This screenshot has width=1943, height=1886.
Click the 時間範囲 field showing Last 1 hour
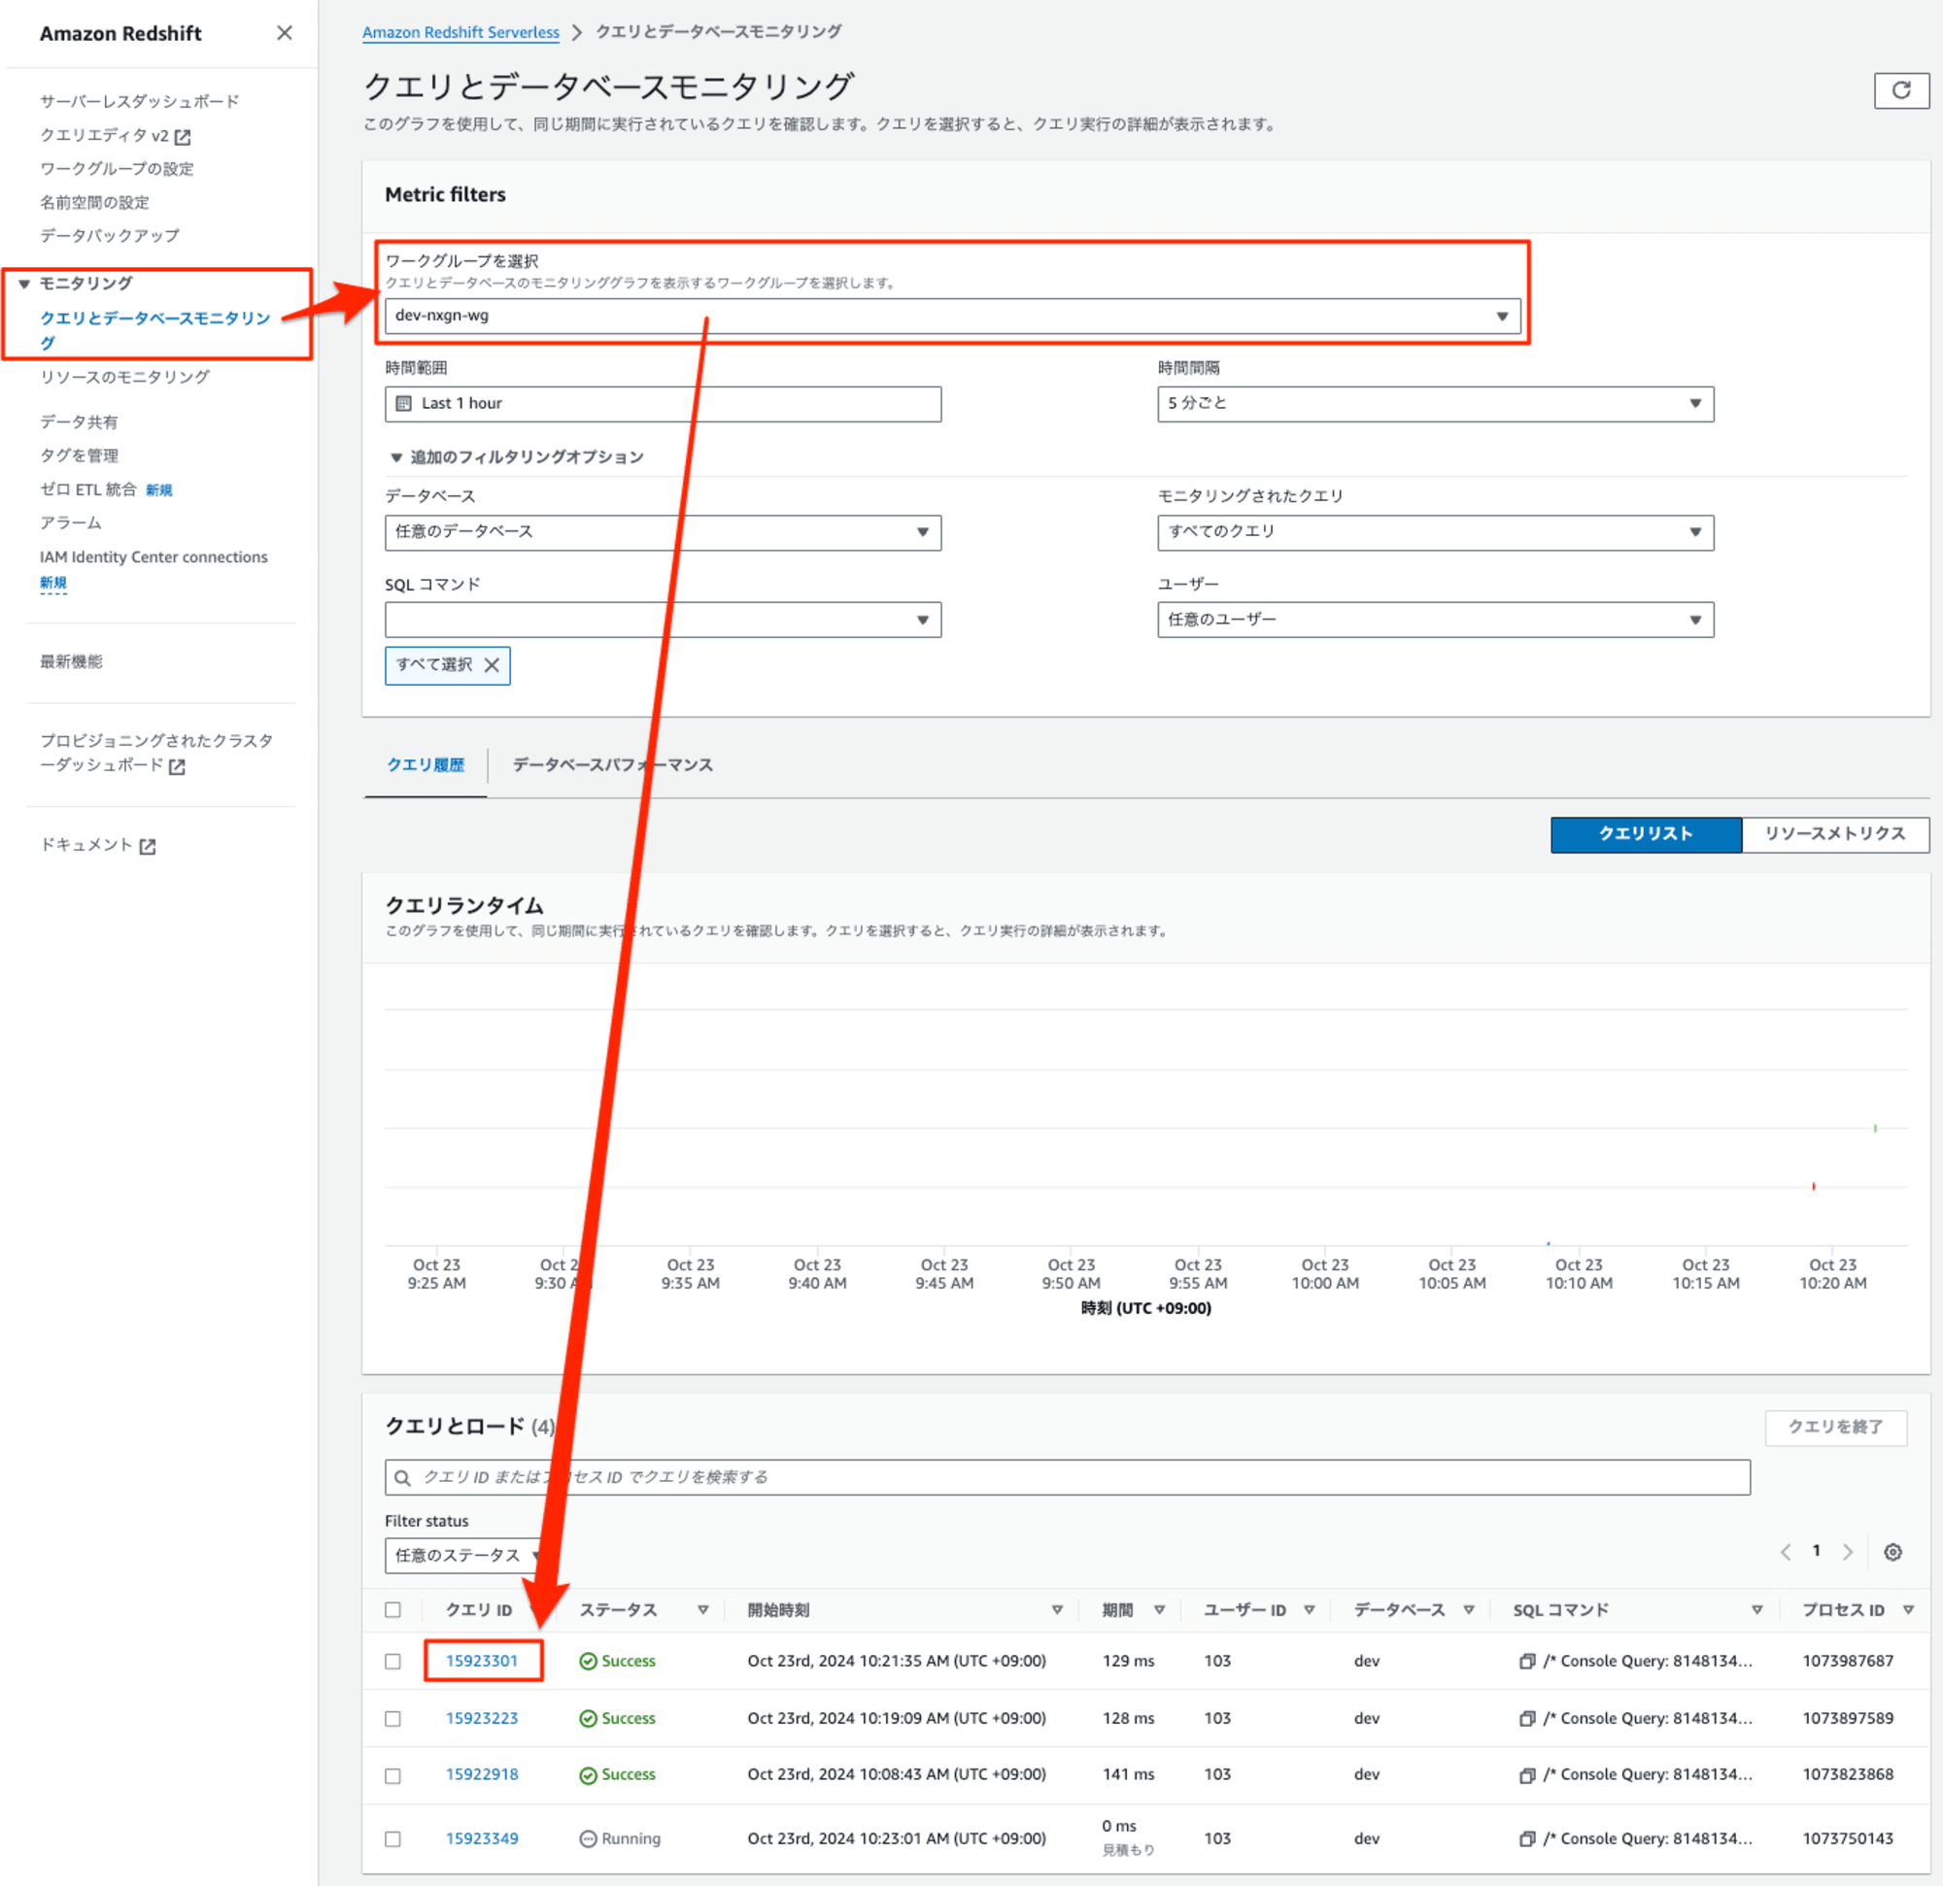coord(663,403)
